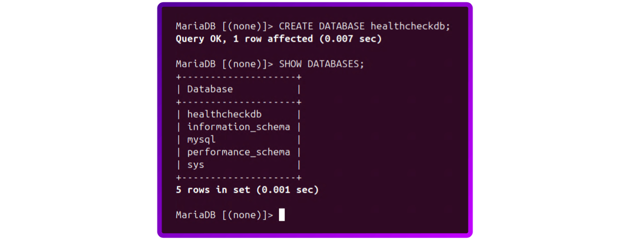The height and width of the screenshot is (240, 630).
Task: Click the prompt before SHOW DATABASES
Action: [x=225, y=64]
